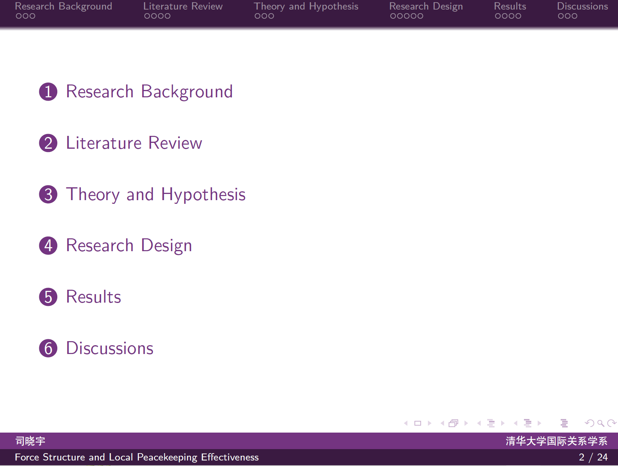Click the numbered circle 1 bullet
618x466 pixels.
pos(48,92)
